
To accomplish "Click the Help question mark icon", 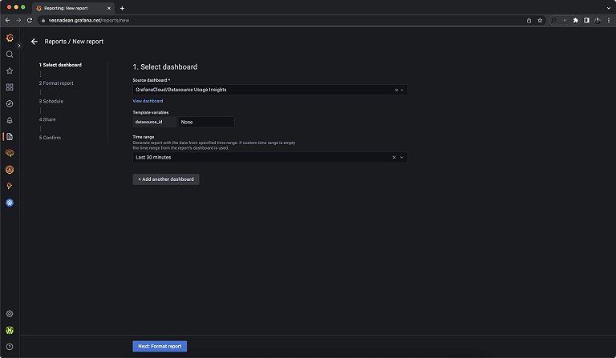I will click(x=10, y=346).
